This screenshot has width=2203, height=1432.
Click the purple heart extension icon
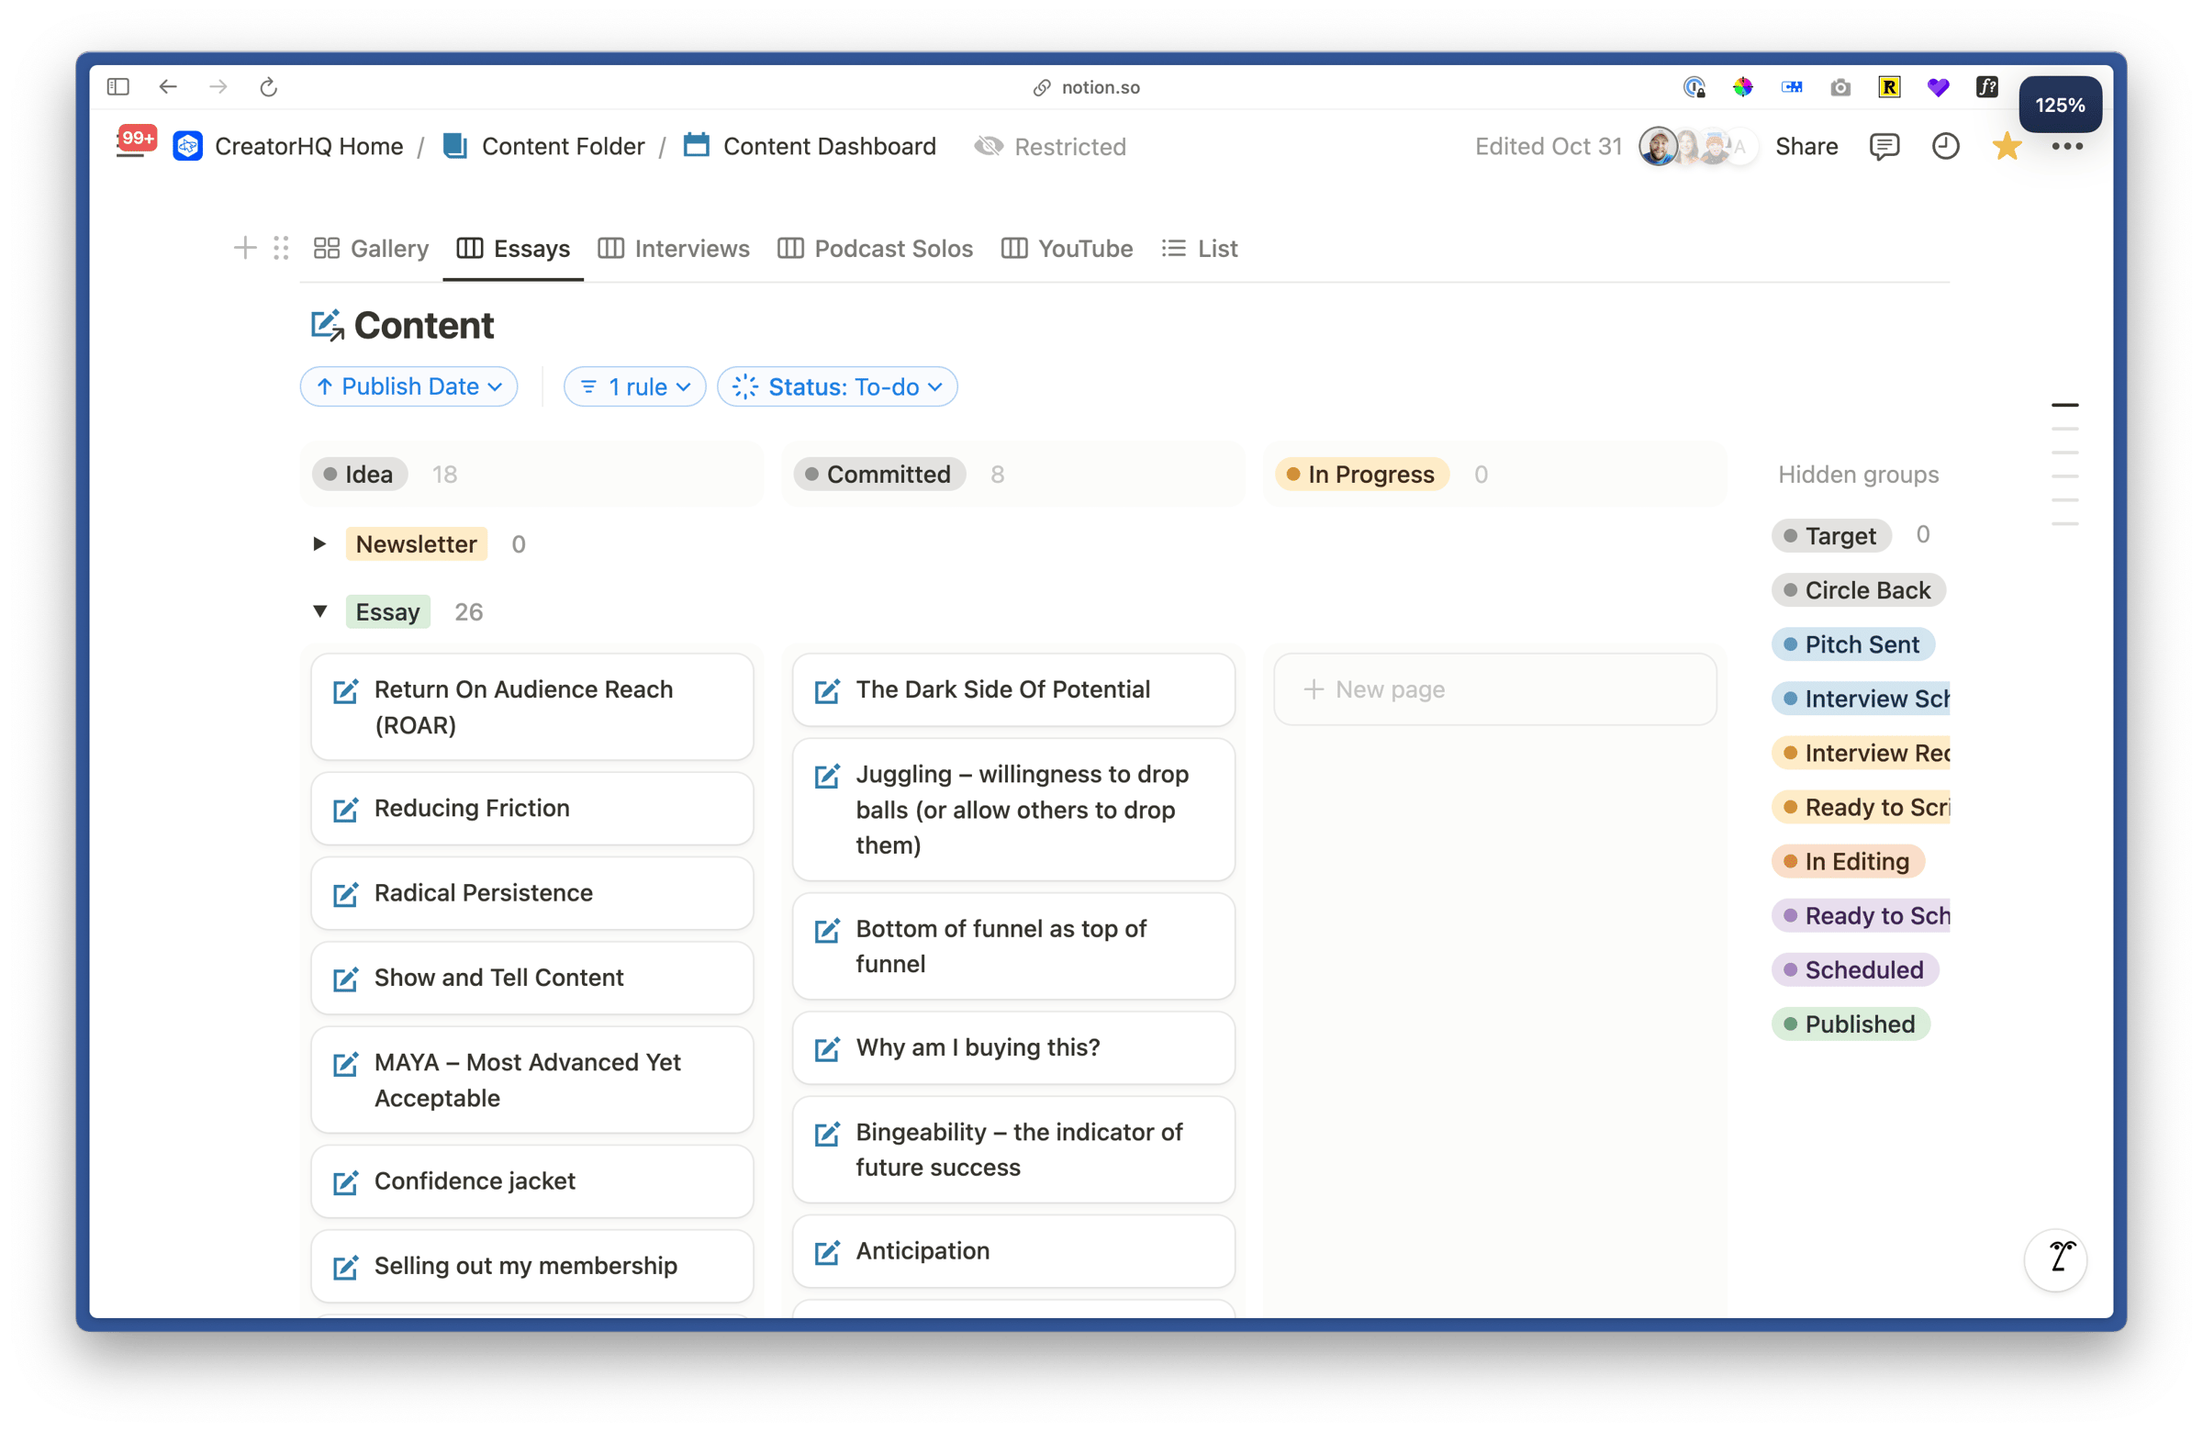pos(1938,87)
